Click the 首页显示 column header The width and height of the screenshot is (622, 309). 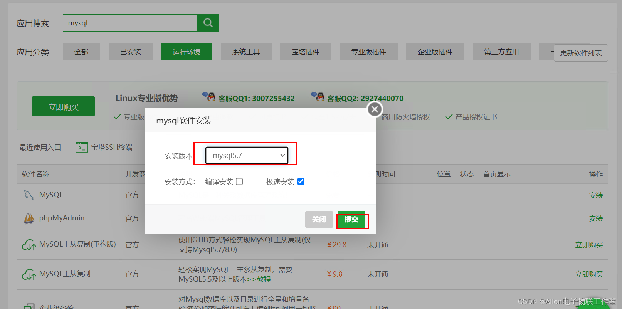pyautogui.click(x=497, y=174)
